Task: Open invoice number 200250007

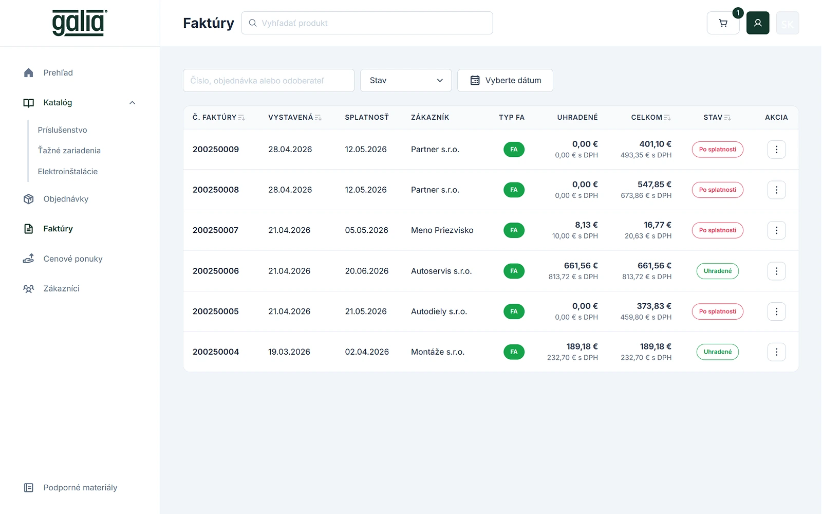Action: pyautogui.click(x=216, y=230)
